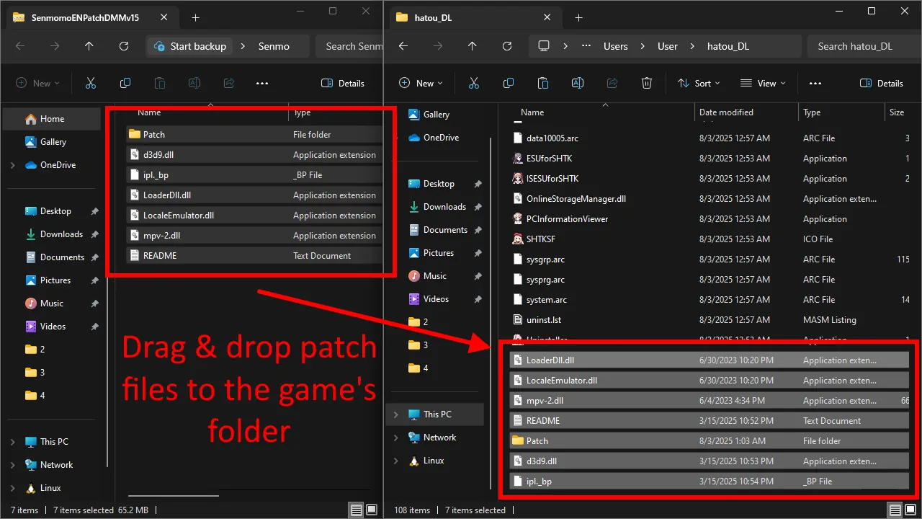
Task: Add new tab in hatou_DL window
Action: [x=578, y=17]
